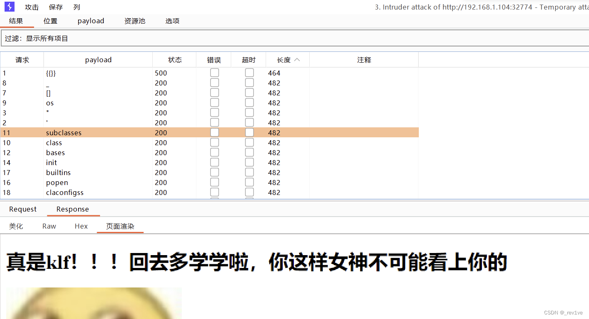
Task: Select the init payload row
Action: click(209, 163)
